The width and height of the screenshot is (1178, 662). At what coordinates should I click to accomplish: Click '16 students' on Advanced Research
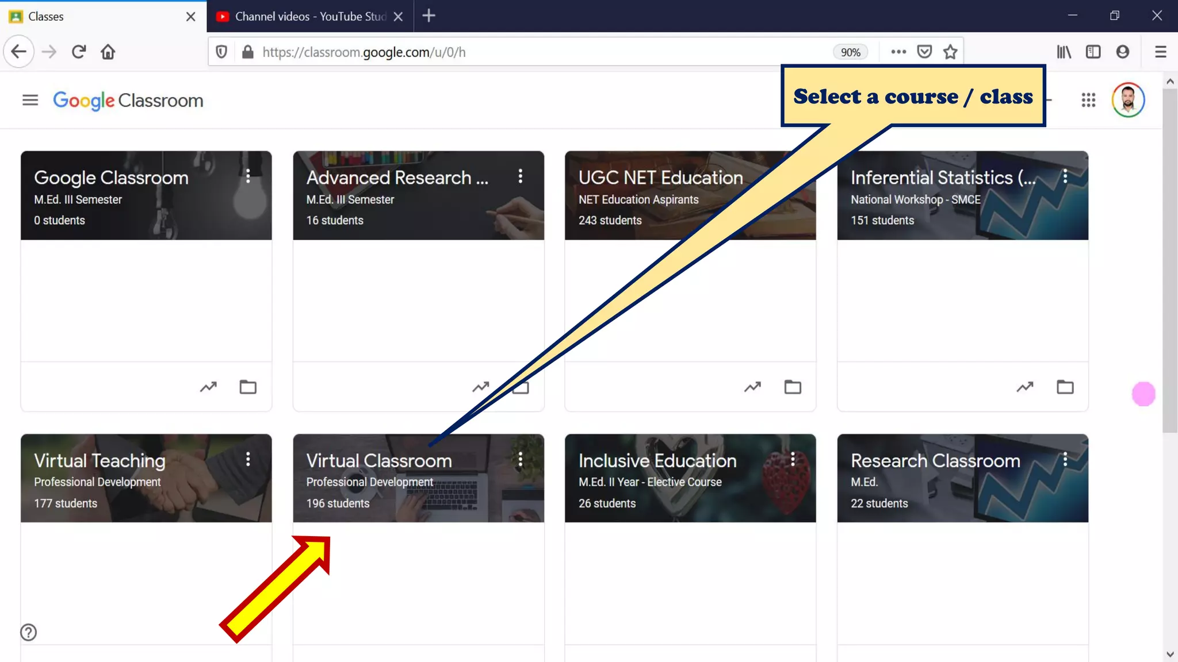(335, 220)
